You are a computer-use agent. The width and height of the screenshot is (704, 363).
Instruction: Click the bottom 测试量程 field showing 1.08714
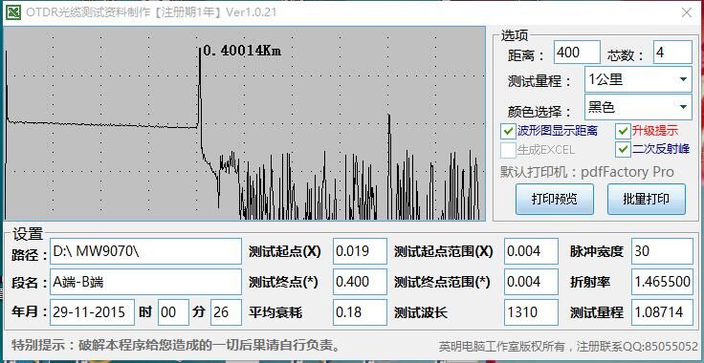pyautogui.click(x=662, y=312)
